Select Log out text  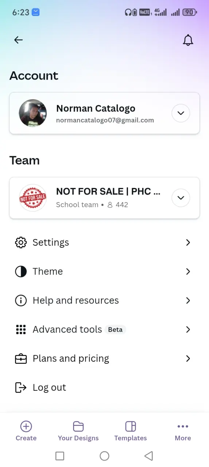[49, 387]
